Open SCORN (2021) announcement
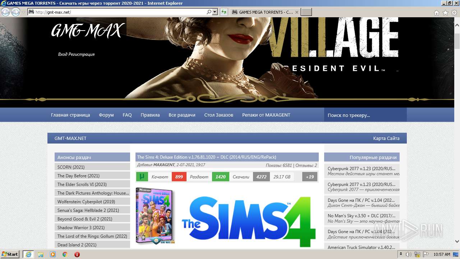The image size is (460, 259). [x=92, y=167]
